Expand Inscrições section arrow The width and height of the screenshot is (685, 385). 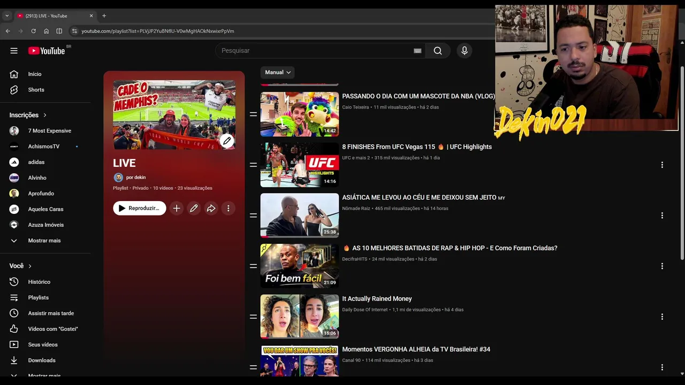pos(45,115)
